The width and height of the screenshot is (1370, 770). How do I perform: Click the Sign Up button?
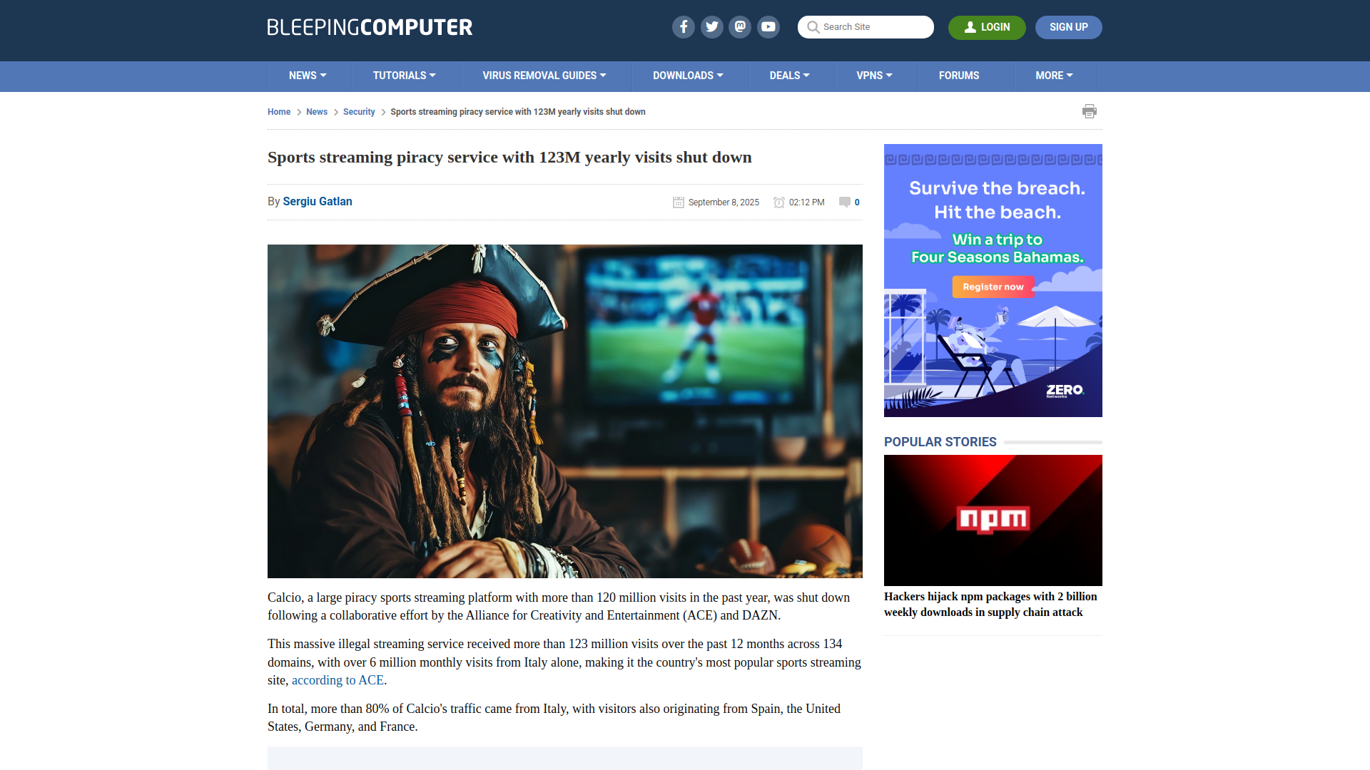click(1068, 27)
